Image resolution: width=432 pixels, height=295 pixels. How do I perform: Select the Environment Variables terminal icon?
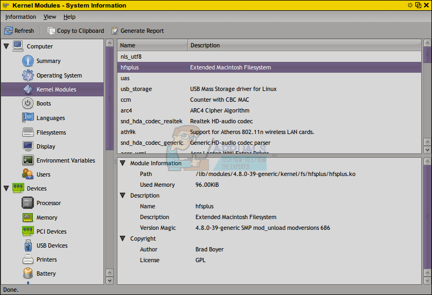tap(28, 160)
